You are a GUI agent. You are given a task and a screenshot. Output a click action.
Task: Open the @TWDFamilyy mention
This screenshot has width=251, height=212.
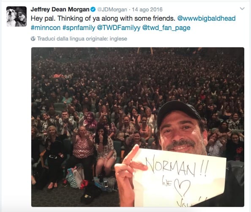(119, 28)
